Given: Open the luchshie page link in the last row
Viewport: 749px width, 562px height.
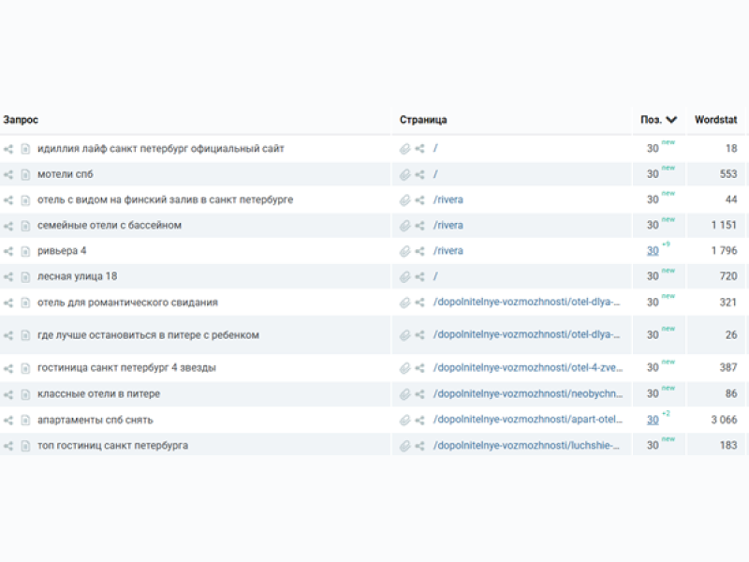Looking at the screenshot, I should 526,446.
